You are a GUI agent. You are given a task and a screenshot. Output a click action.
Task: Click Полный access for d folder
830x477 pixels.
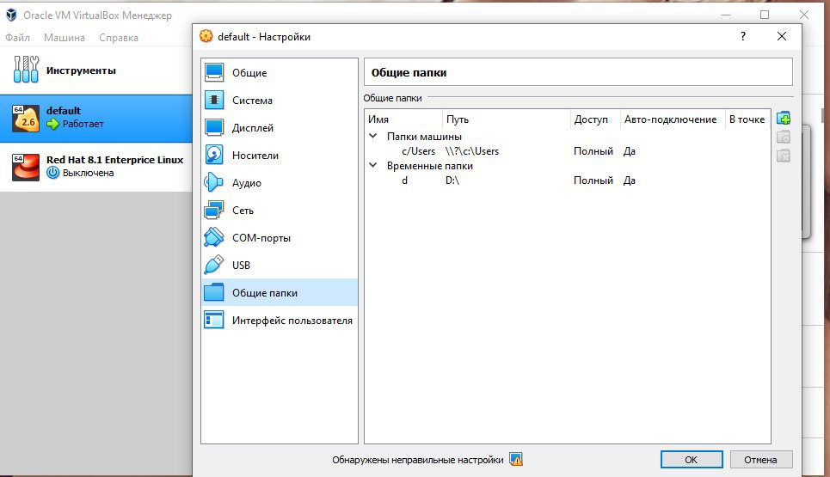[x=593, y=180]
